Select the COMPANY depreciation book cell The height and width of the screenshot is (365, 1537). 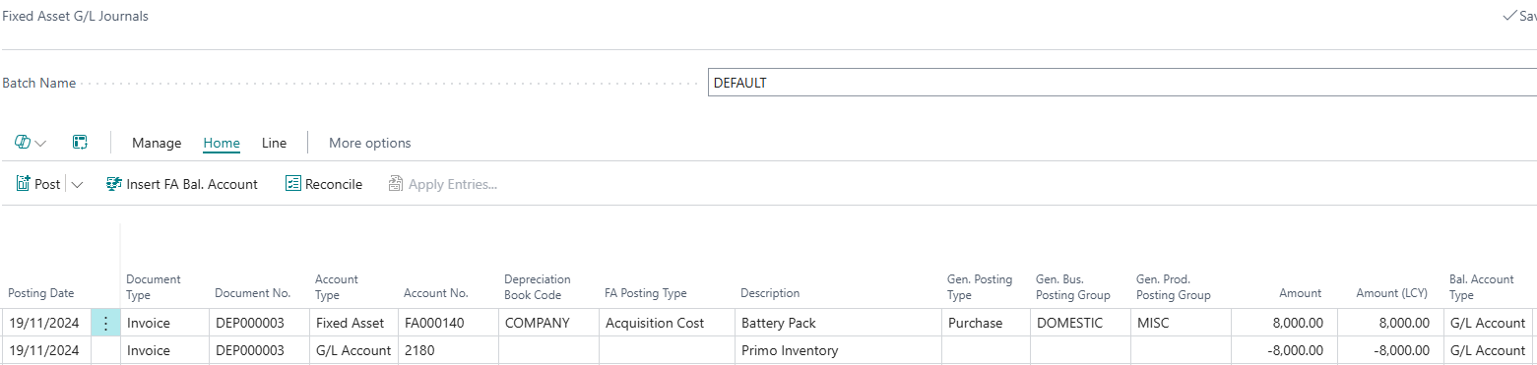pyautogui.click(x=547, y=323)
